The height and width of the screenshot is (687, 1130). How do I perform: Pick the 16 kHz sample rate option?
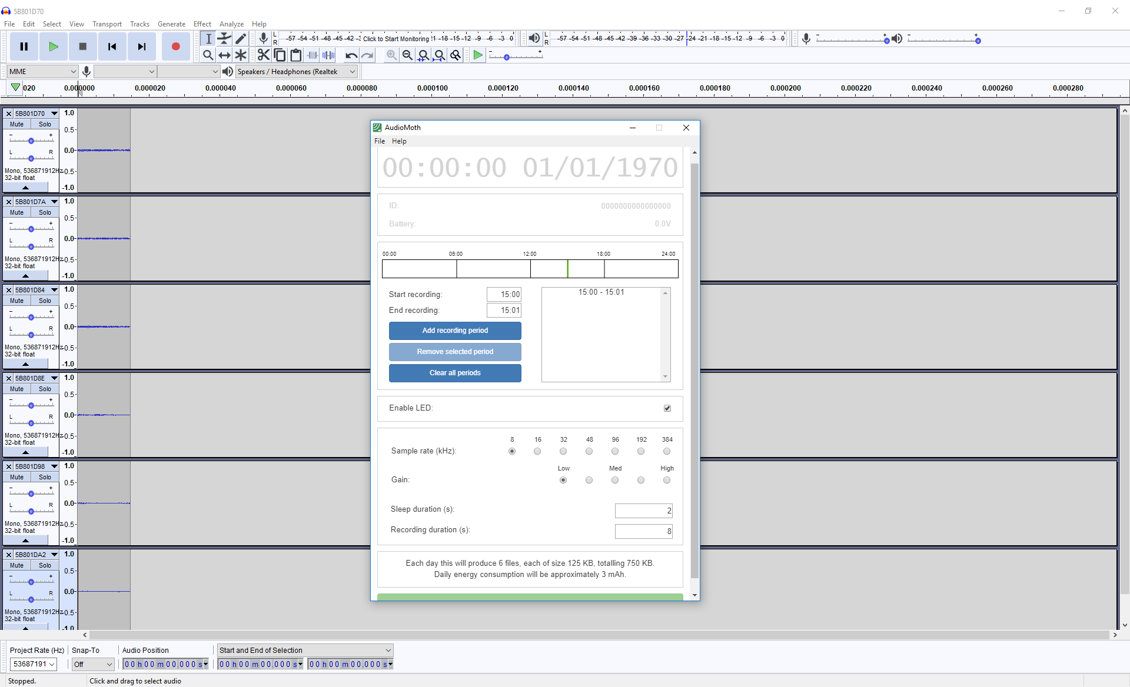click(x=537, y=451)
